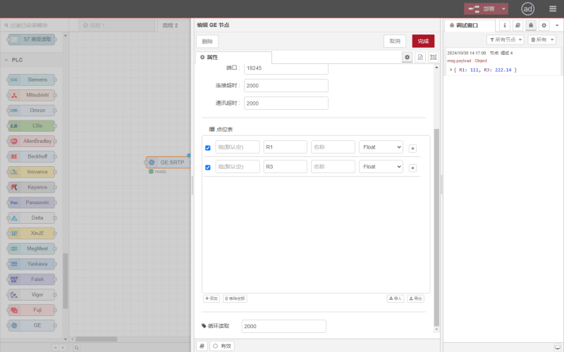
Task: Click the loop read interval field
Action: click(283, 327)
